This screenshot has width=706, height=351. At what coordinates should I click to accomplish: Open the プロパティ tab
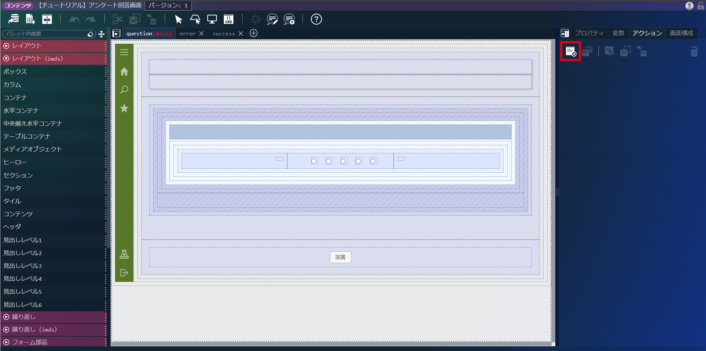point(589,33)
